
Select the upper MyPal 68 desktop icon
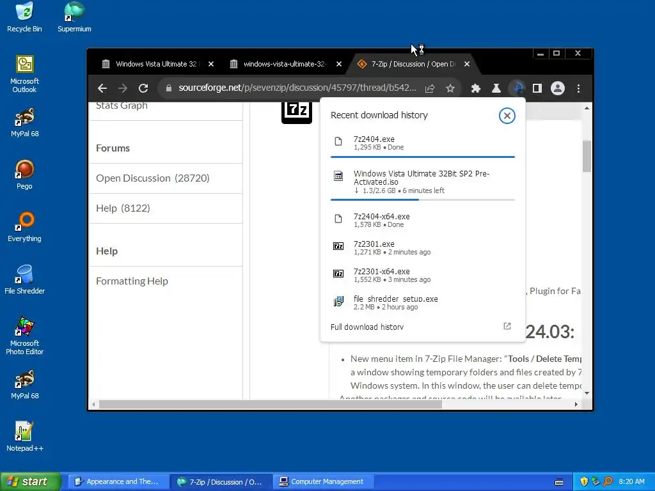pyautogui.click(x=24, y=123)
